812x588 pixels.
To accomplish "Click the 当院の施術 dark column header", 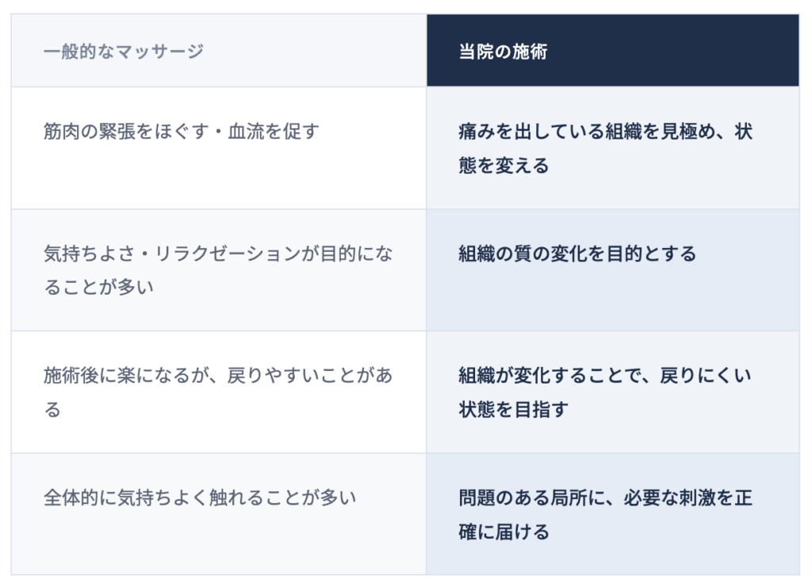I will (503, 52).
